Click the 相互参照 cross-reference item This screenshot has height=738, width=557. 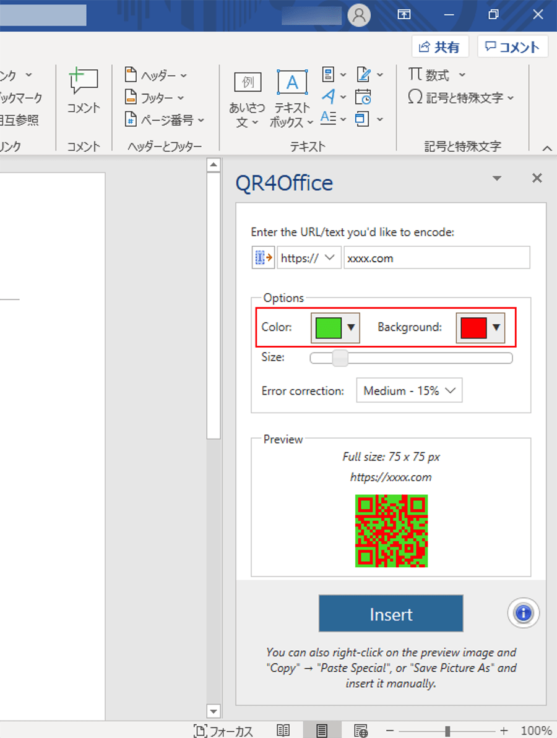19,119
